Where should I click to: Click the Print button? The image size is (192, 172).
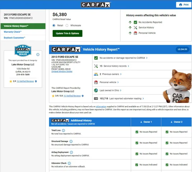point(184,5)
